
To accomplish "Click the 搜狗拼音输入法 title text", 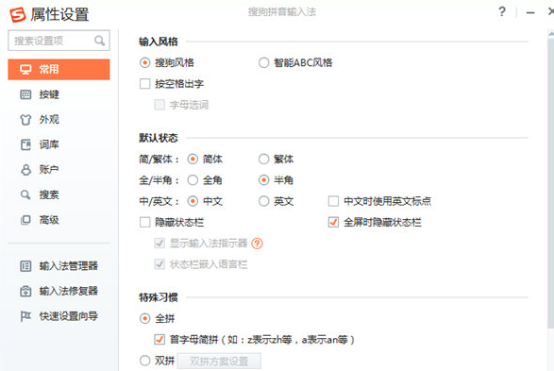I will point(281,12).
